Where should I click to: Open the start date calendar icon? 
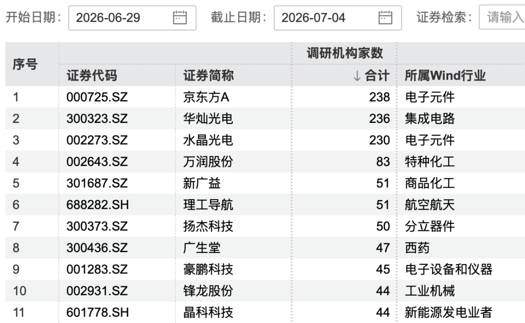click(x=180, y=17)
